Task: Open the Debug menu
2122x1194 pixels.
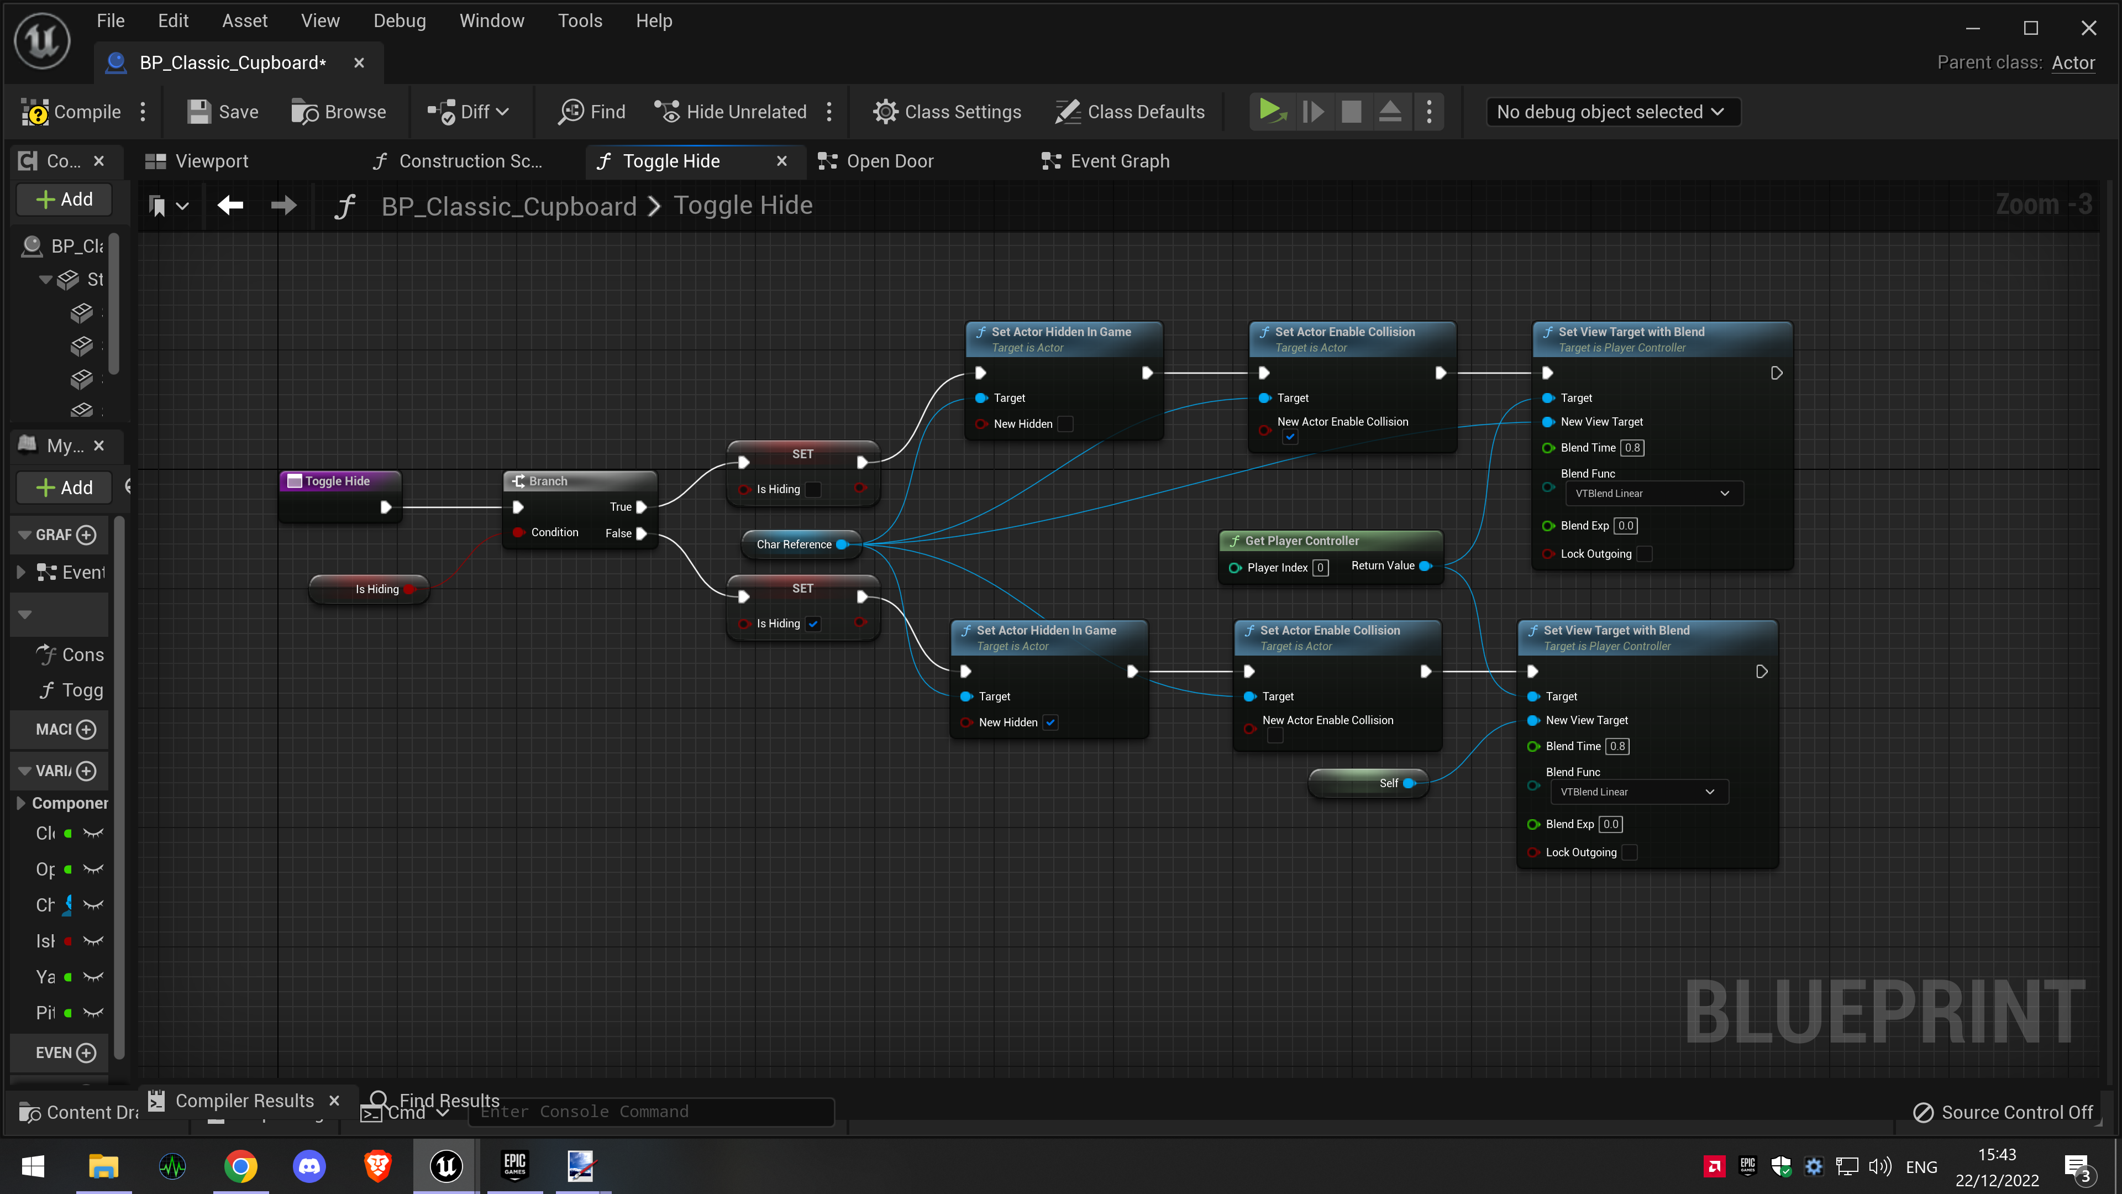Action: pyautogui.click(x=400, y=20)
